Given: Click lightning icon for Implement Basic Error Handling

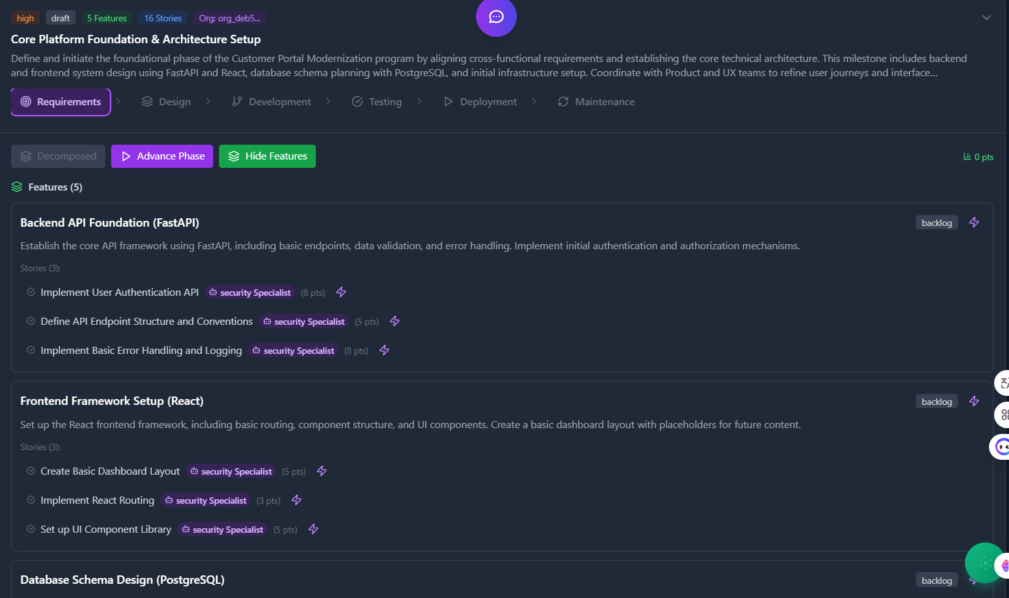Looking at the screenshot, I should 384,351.
